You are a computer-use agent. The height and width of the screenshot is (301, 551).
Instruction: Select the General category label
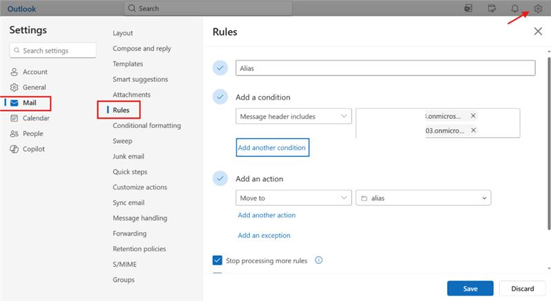[x=34, y=87]
